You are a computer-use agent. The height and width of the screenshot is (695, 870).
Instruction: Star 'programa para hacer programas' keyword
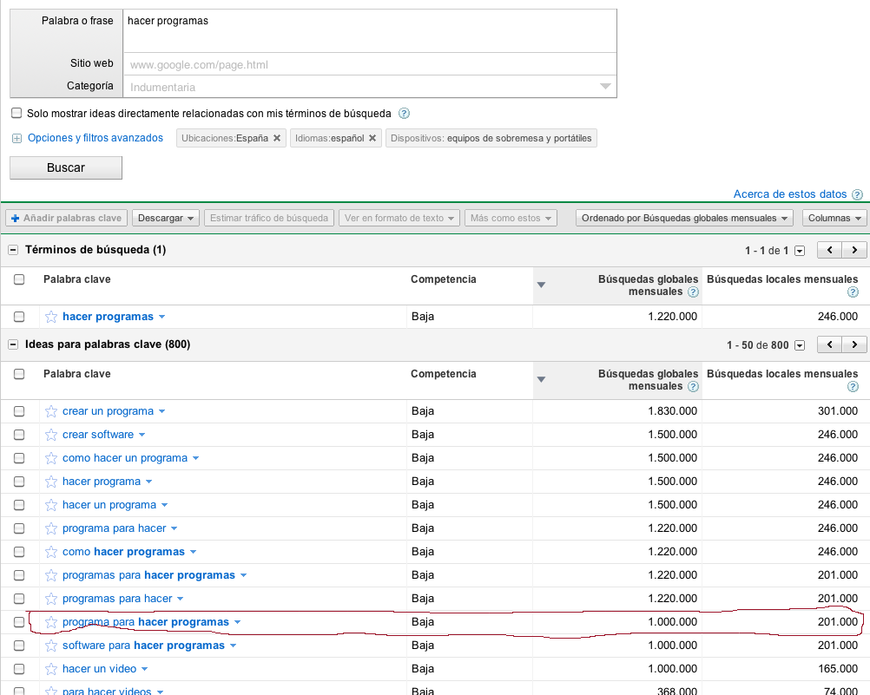[51, 622]
